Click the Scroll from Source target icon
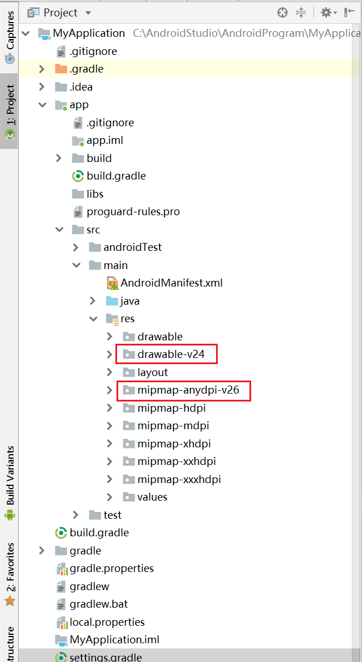This screenshot has height=662, width=362. (x=282, y=12)
